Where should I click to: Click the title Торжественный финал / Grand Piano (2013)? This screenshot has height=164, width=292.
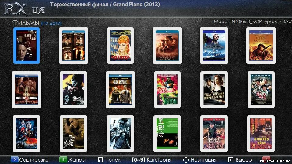coord(105,5)
